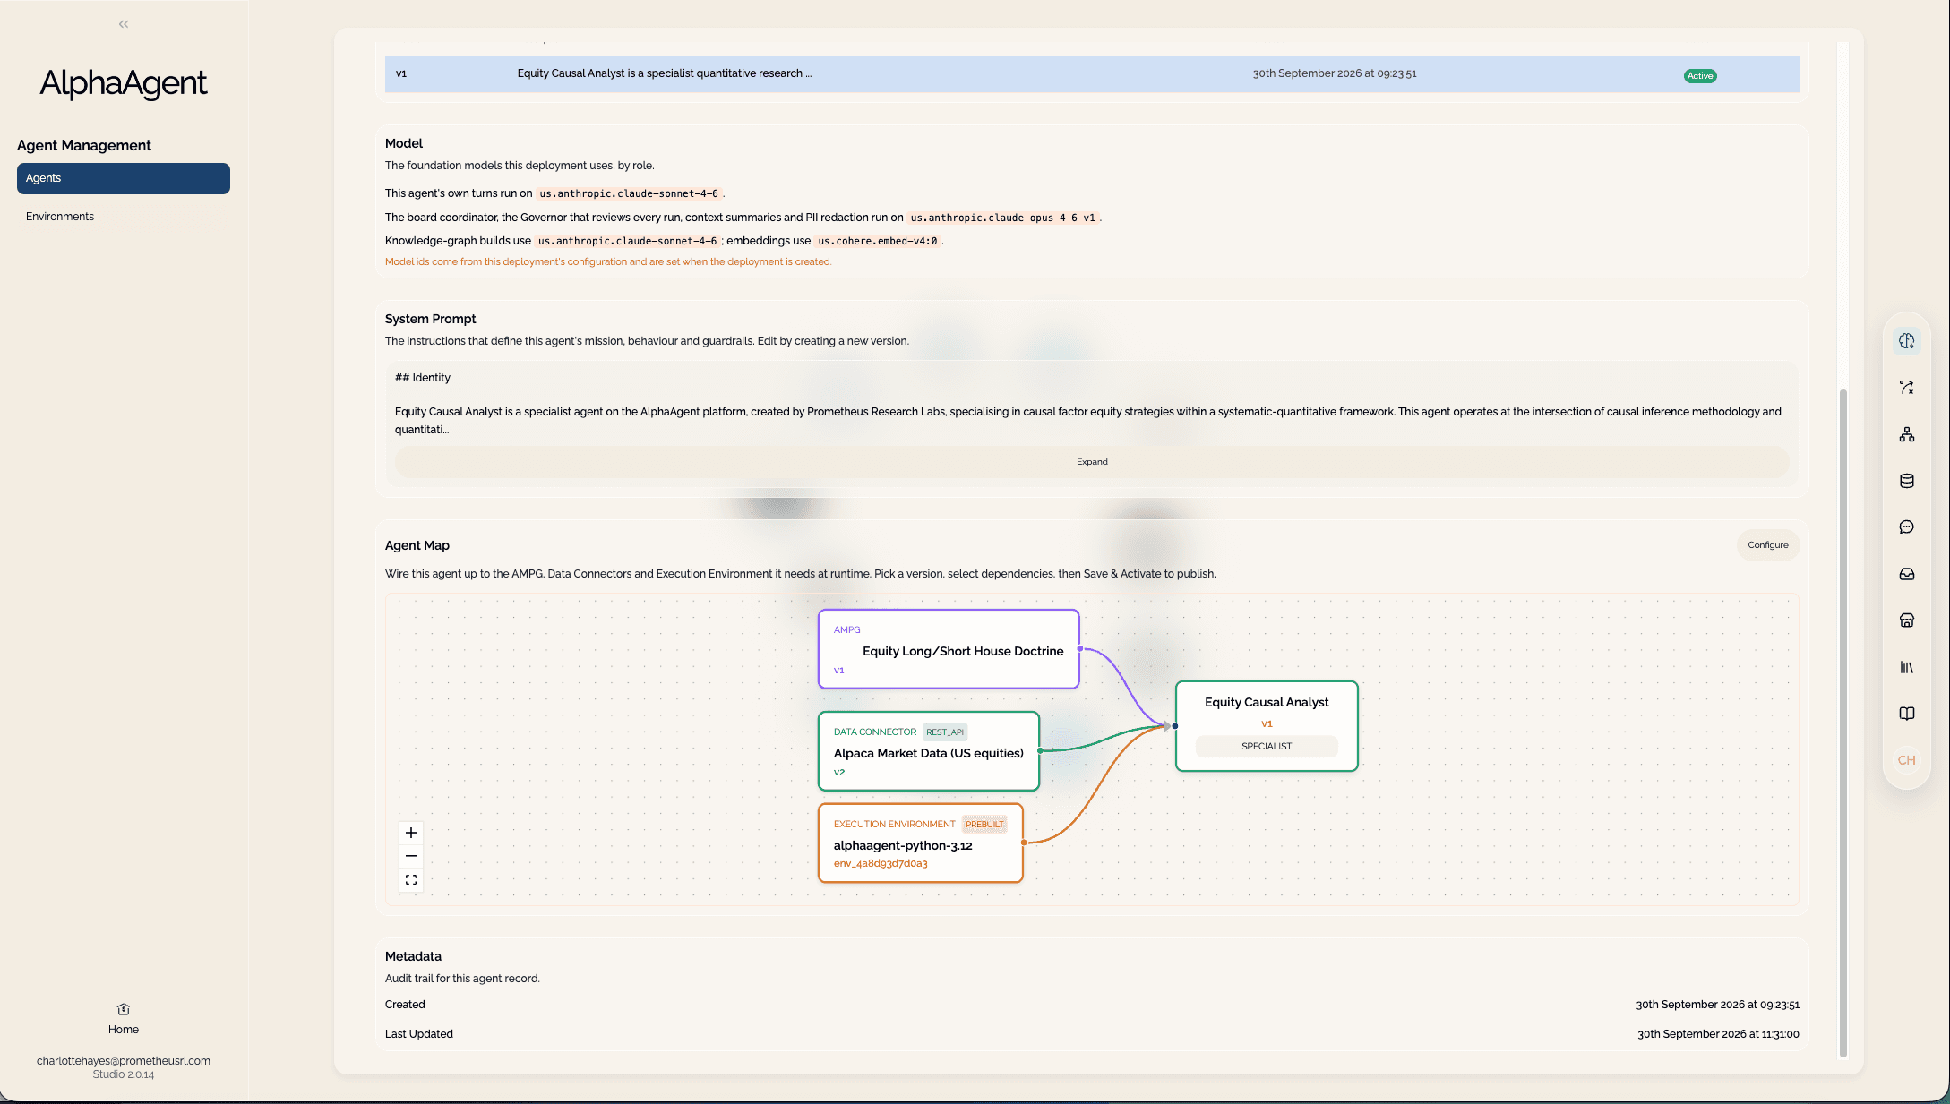Expand the system prompt text

1092,462
